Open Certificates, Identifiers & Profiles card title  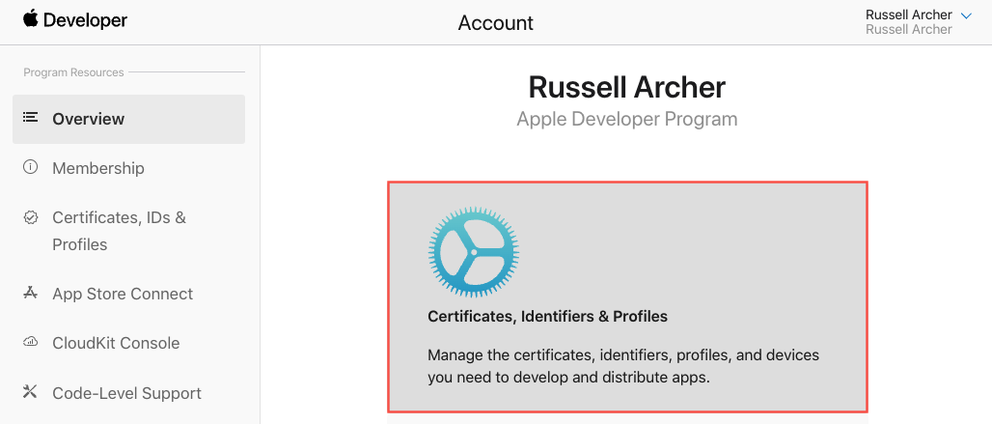(x=547, y=316)
